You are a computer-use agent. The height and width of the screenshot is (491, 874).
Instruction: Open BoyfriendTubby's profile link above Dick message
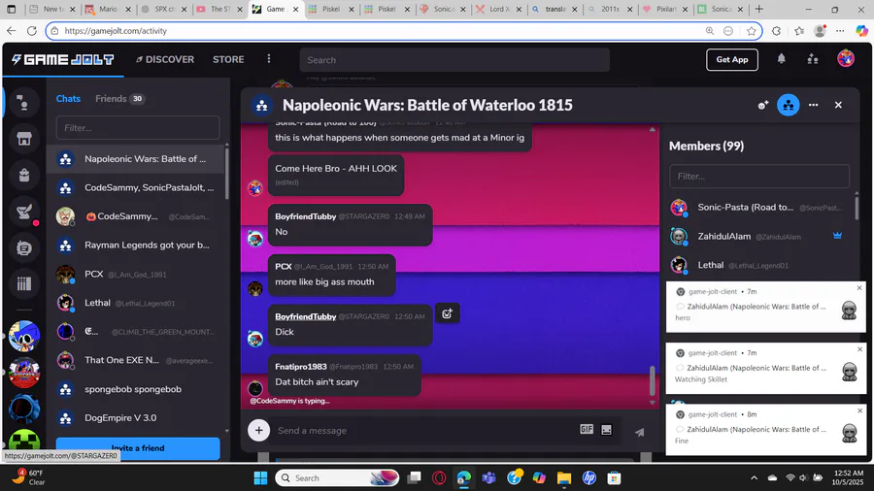(306, 316)
